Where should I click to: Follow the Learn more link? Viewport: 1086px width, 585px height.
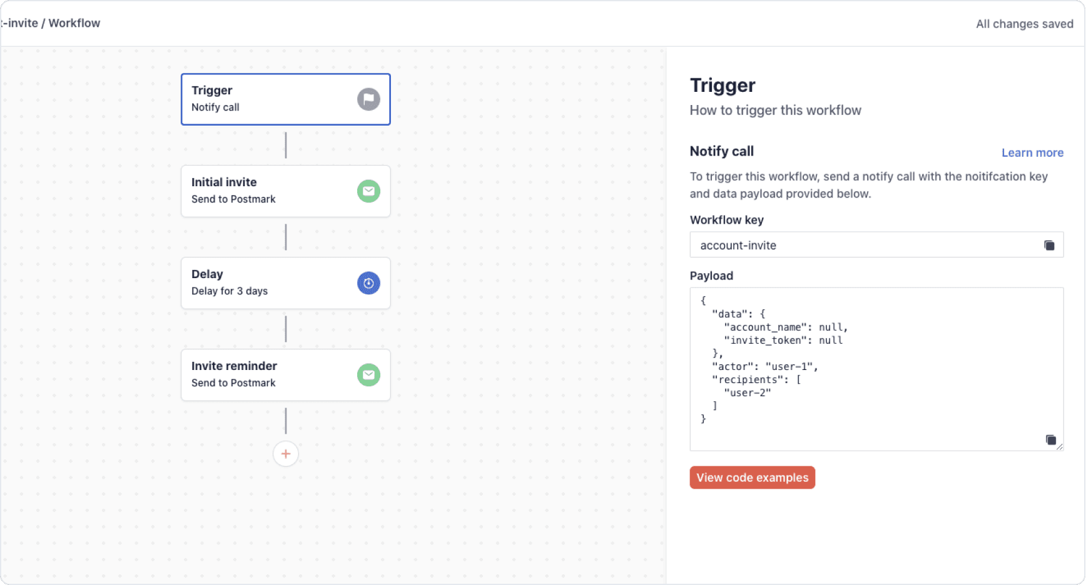[1032, 152]
